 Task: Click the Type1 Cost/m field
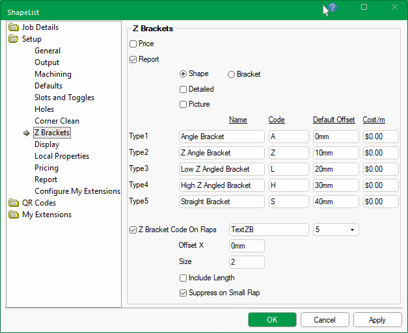(381, 137)
